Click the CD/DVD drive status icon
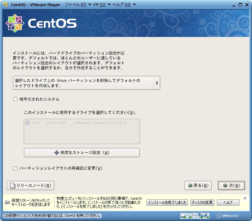The height and width of the screenshot is (221, 252). (x=189, y=215)
